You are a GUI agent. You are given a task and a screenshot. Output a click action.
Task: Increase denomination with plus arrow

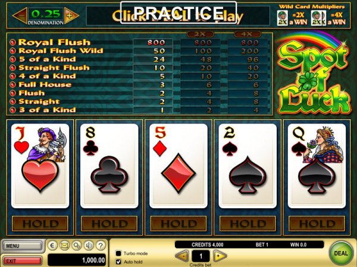[71, 15]
